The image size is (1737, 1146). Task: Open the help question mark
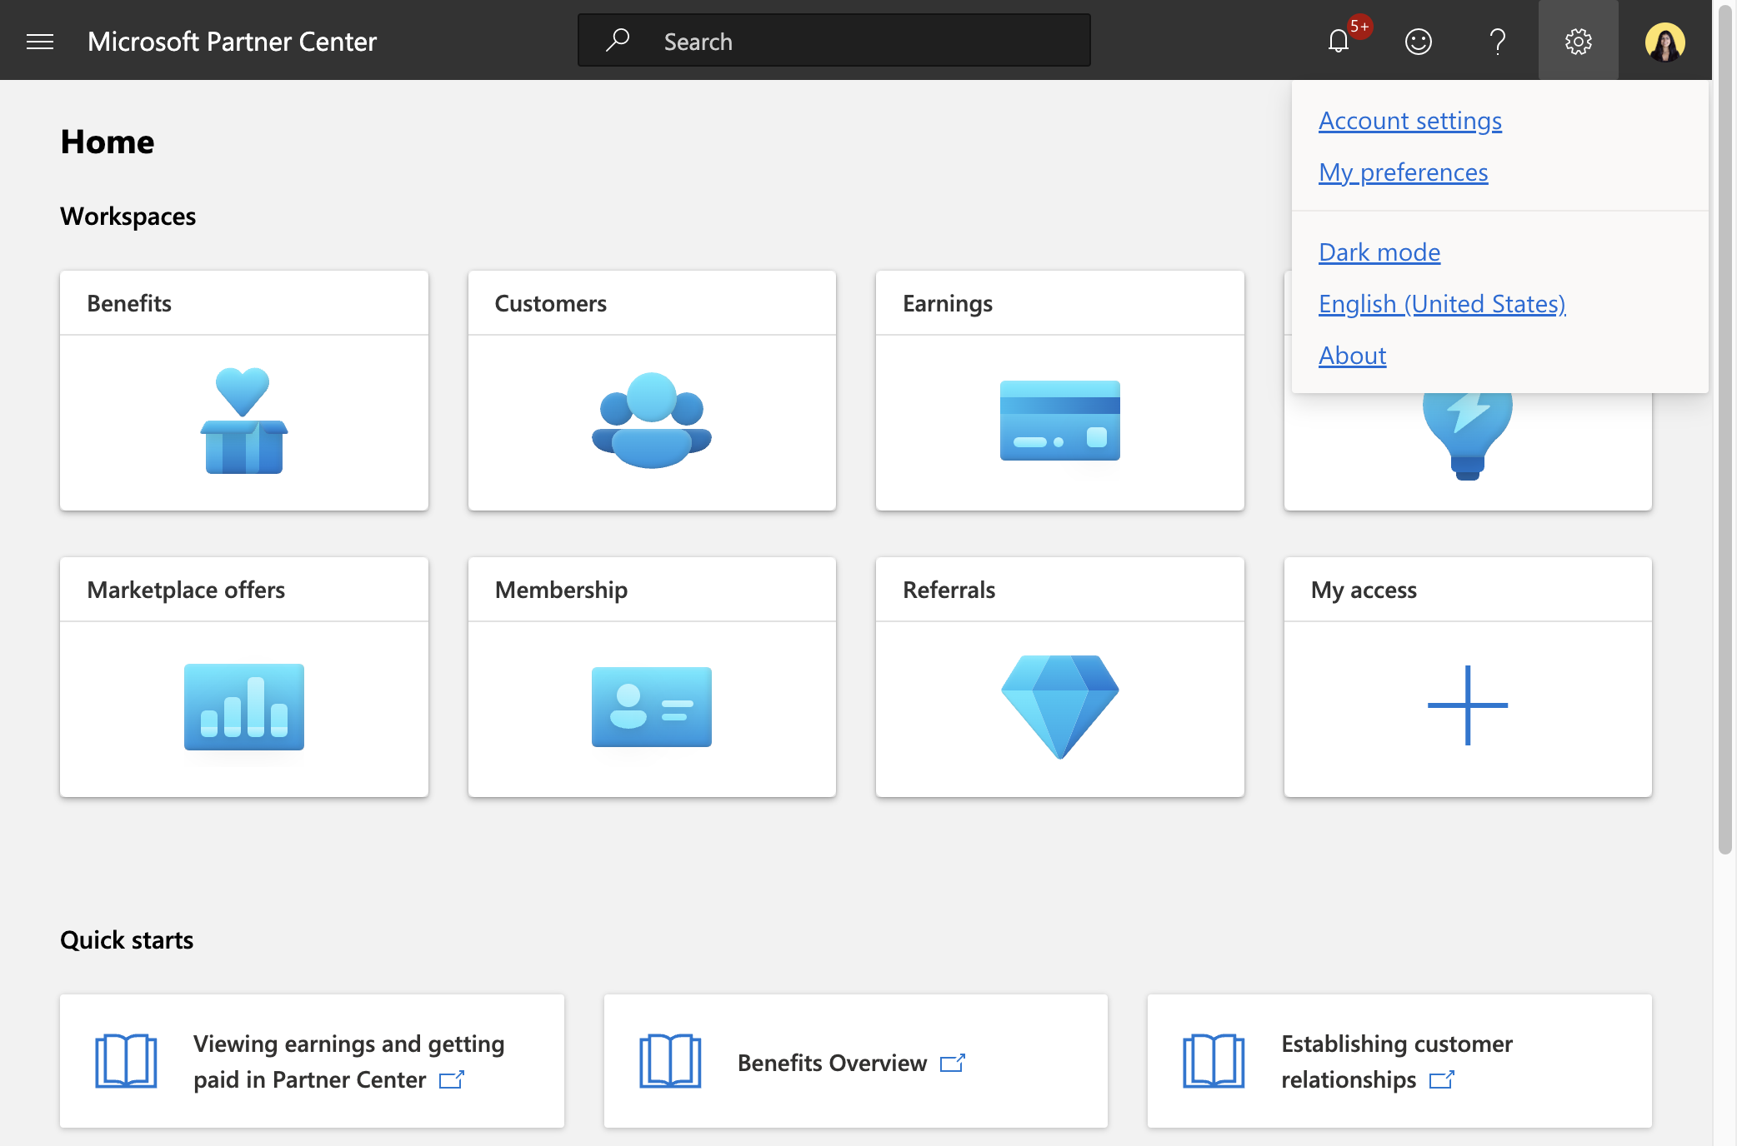tap(1498, 41)
